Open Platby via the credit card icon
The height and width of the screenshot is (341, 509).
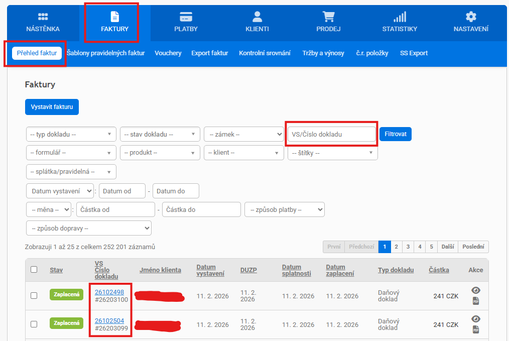(186, 17)
